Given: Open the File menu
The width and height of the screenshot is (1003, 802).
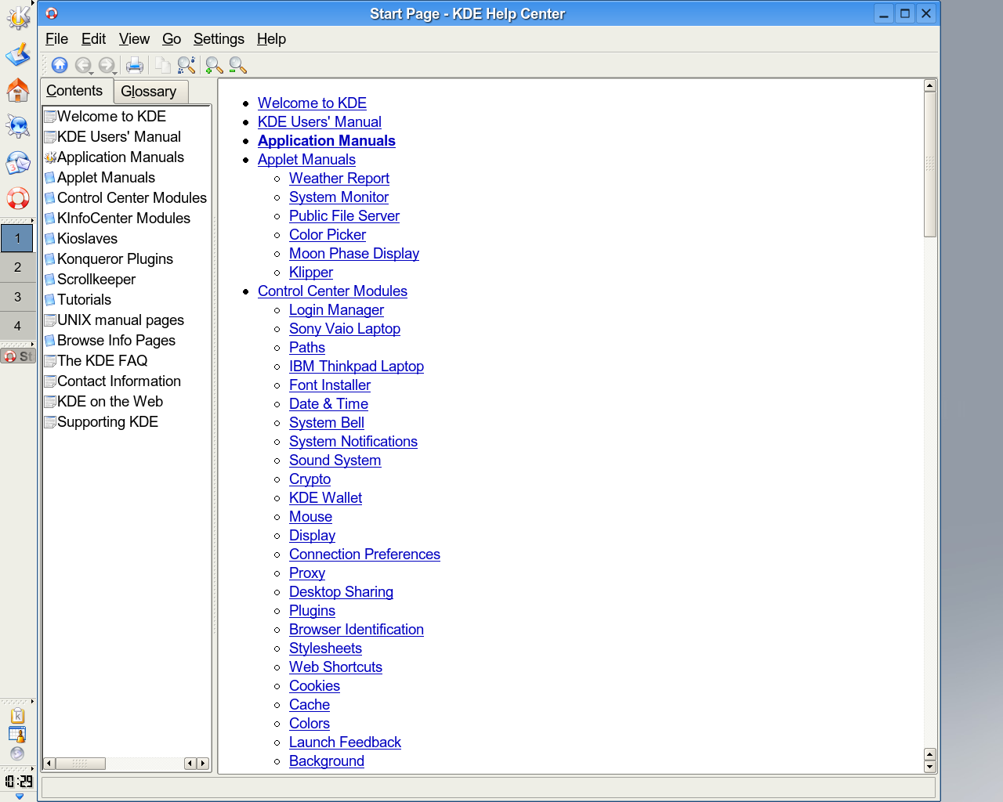Looking at the screenshot, I should pos(56,39).
